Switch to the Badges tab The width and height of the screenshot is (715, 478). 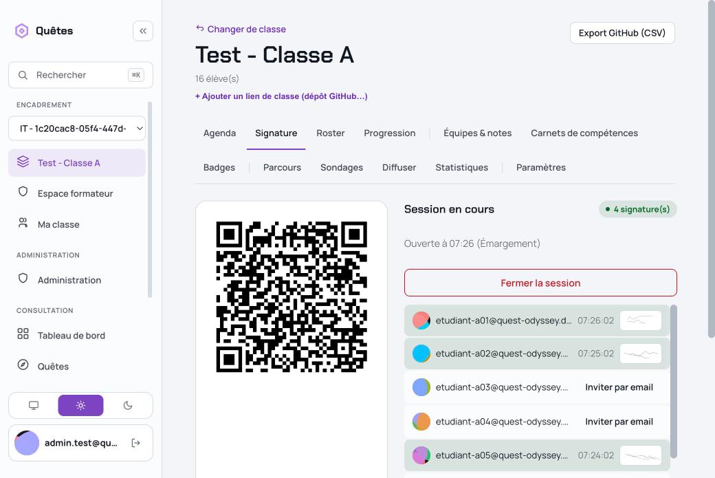(x=219, y=167)
